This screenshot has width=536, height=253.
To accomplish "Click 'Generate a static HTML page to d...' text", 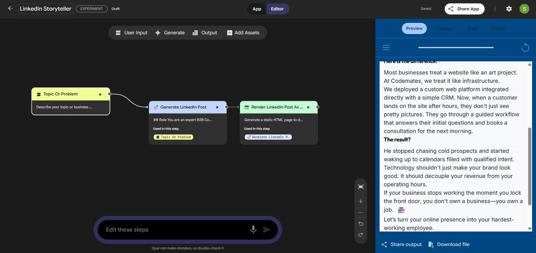I will [273, 120].
